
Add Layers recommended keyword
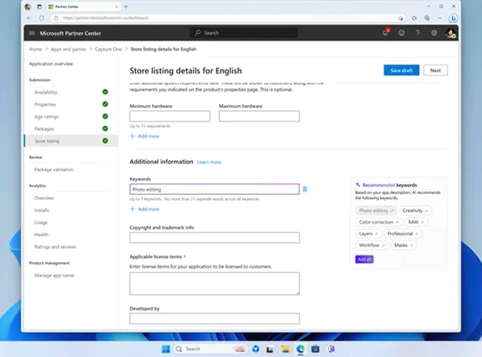[x=368, y=234]
